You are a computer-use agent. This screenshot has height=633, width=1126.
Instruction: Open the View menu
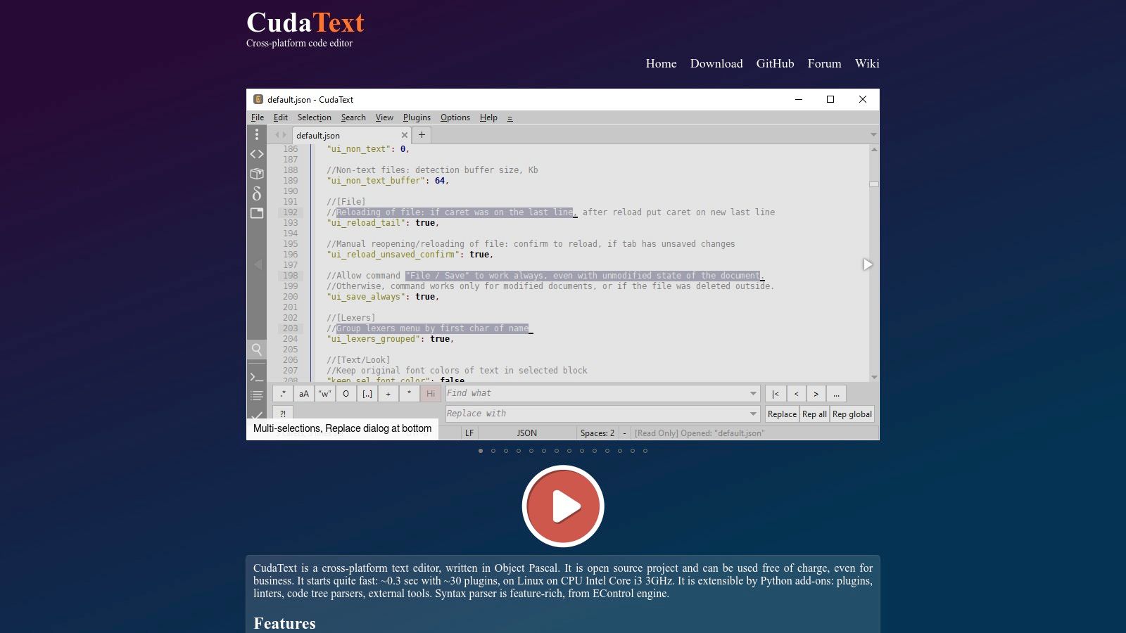(384, 117)
